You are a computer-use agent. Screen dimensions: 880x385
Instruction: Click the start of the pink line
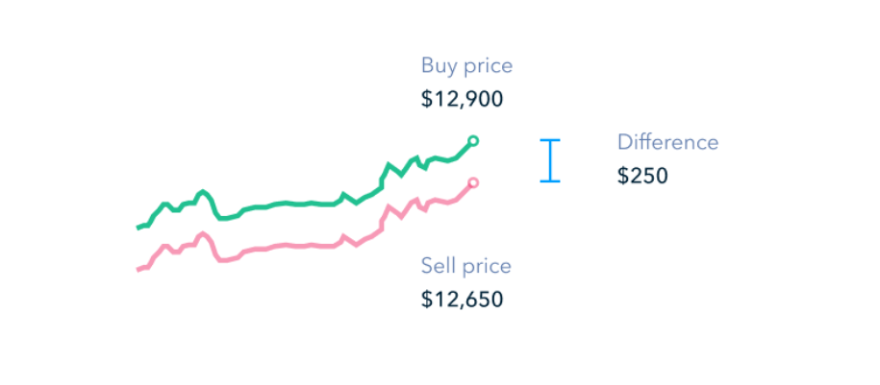pyautogui.click(x=139, y=270)
